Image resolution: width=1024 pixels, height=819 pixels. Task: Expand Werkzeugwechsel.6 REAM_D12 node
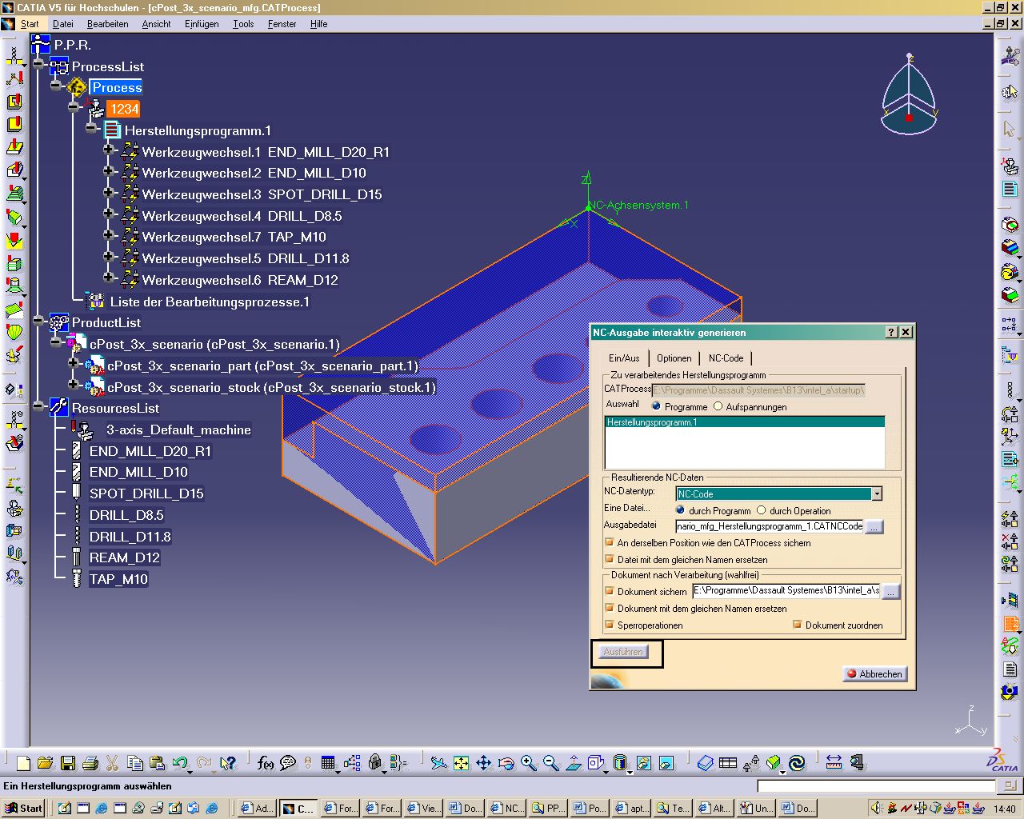pos(109,278)
